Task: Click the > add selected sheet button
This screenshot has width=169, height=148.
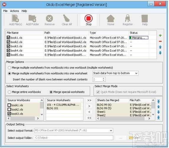Action: coord(89,106)
